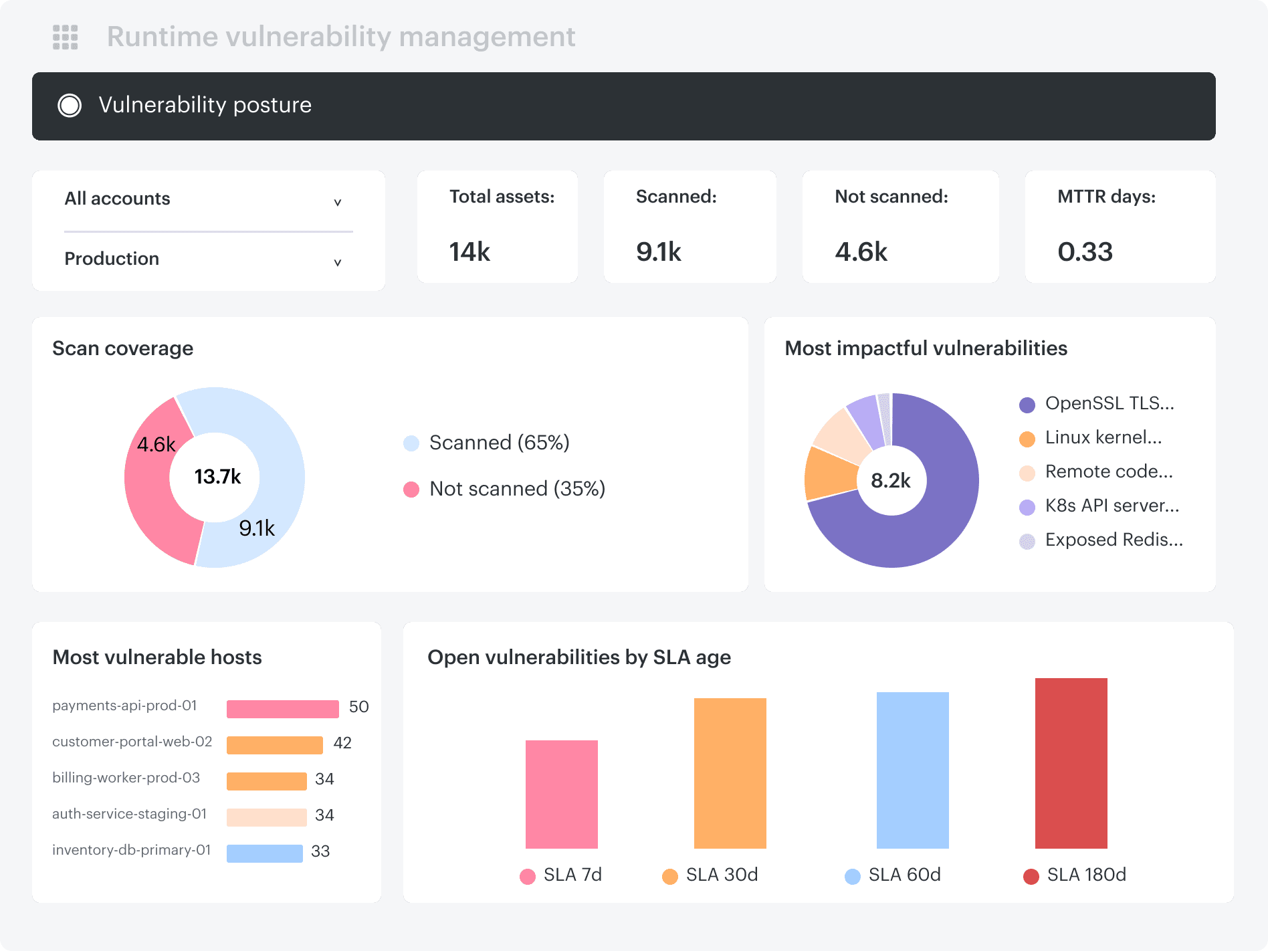Select the Not scanned 4.6k card

pos(901,227)
